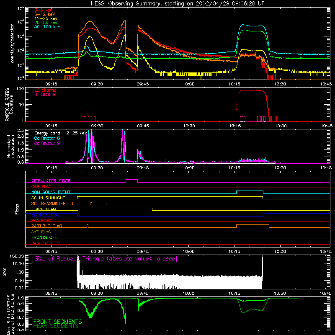
Task: Click the counts/s/detector axis label
Action: coord(12,44)
